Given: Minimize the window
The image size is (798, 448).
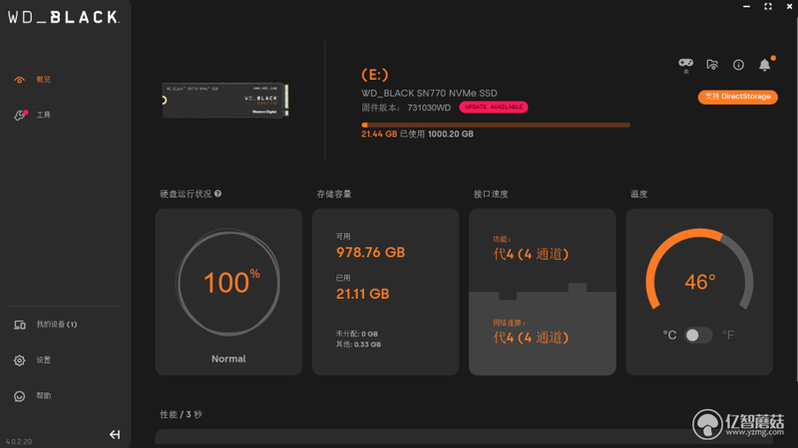Looking at the screenshot, I should click(746, 6).
